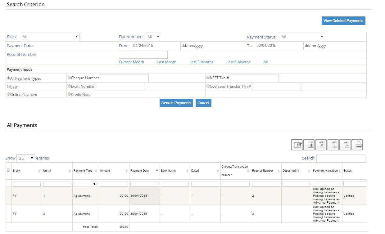Select the Last 3 Months date range
This screenshot has width=385, height=234.
click(x=201, y=62)
